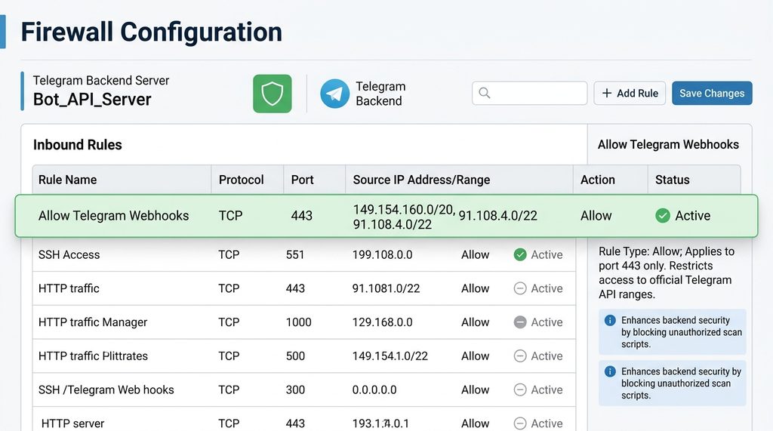Sort by the Rule Name column header
This screenshot has width=773, height=431.
click(x=68, y=180)
